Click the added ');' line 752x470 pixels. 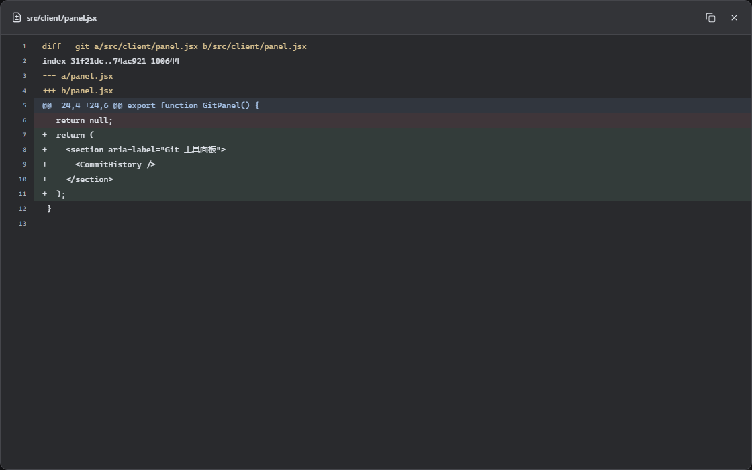(x=393, y=194)
